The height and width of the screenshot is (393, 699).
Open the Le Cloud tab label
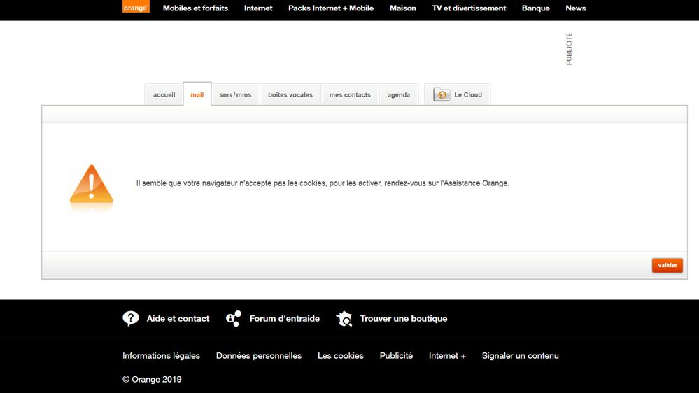[x=468, y=94]
